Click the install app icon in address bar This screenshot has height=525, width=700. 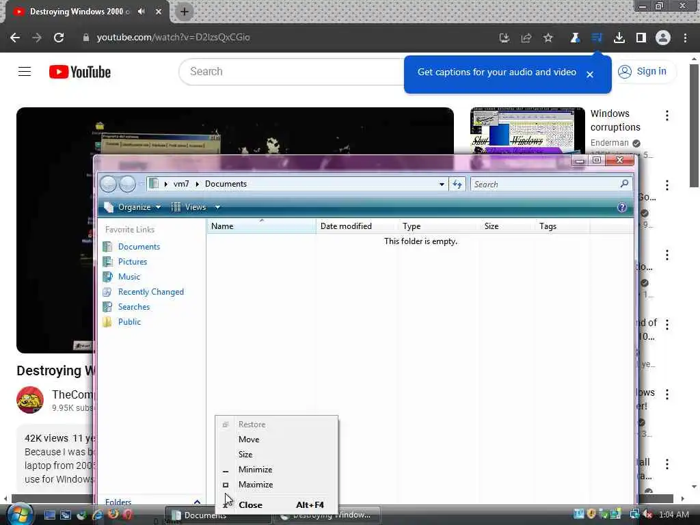click(x=504, y=38)
